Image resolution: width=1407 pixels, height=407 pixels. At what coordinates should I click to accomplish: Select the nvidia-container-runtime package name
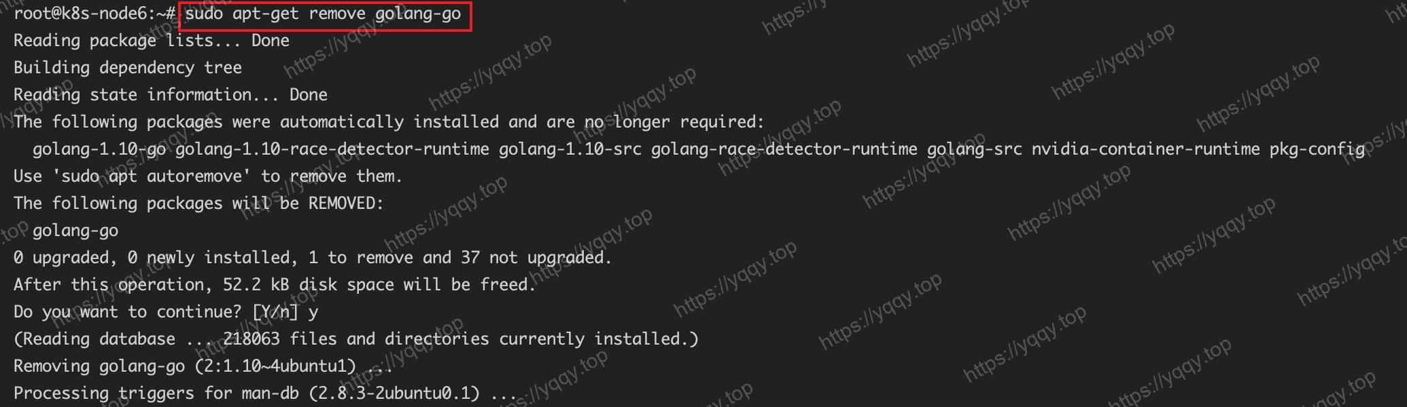1146,149
